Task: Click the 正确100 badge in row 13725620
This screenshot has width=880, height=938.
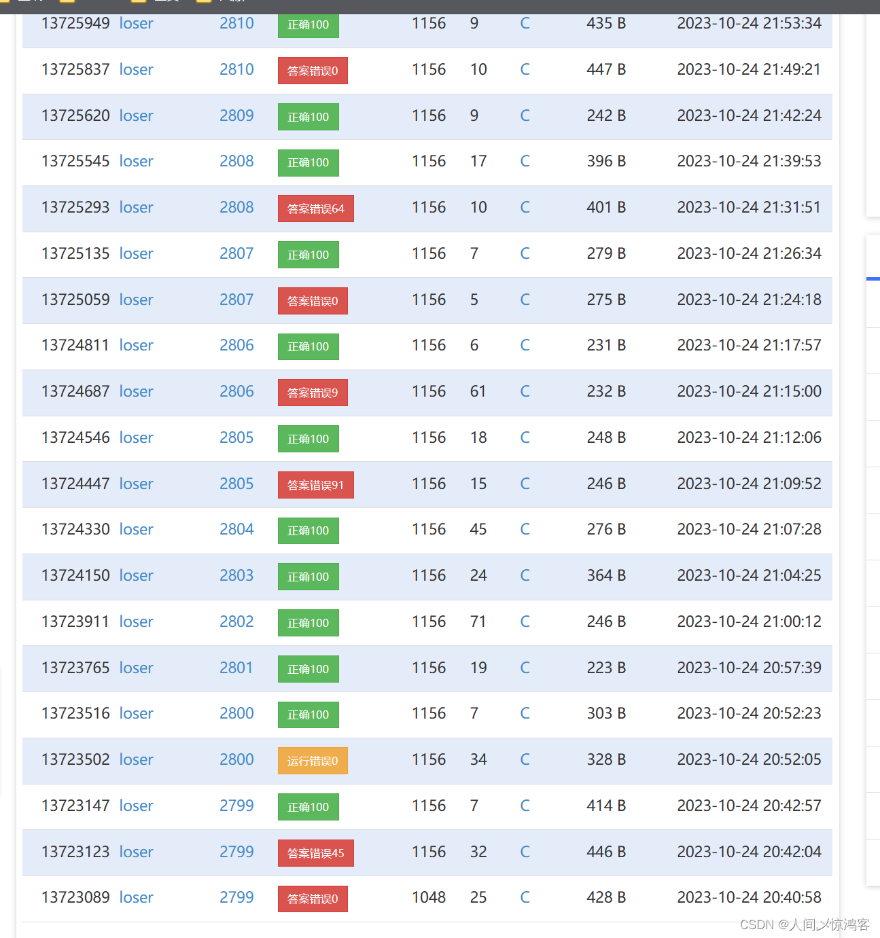Action: [309, 117]
